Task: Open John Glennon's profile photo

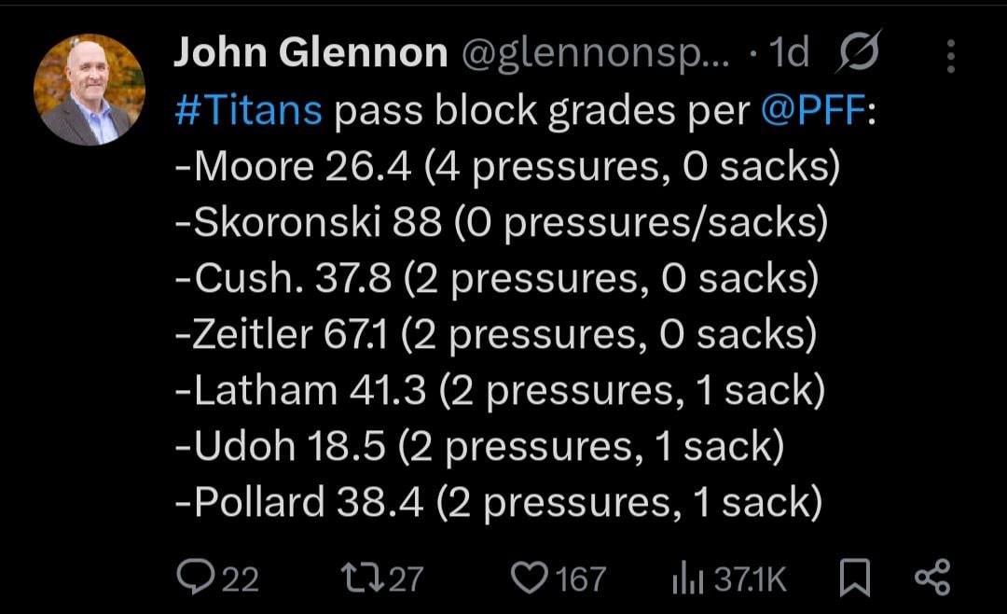Action: [90, 90]
